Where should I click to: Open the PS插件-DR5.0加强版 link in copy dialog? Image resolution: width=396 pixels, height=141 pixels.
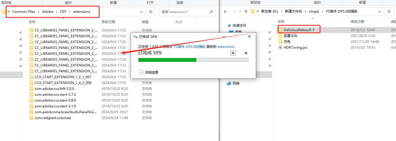coord(189,46)
